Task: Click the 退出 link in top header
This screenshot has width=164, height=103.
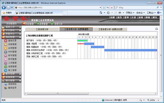Action: pos(155,17)
